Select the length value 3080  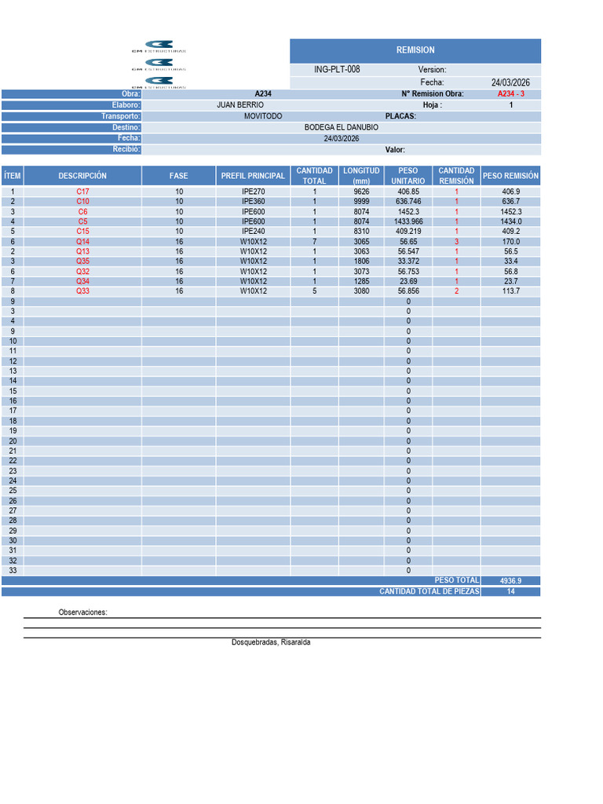[x=361, y=291]
